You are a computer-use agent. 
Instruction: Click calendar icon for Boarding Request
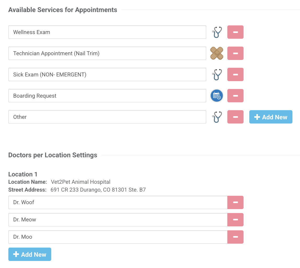coord(217,96)
